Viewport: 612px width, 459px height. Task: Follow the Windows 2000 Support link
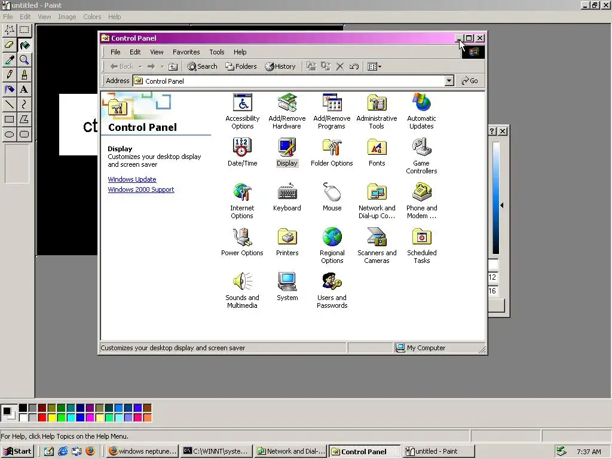pyautogui.click(x=141, y=189)
